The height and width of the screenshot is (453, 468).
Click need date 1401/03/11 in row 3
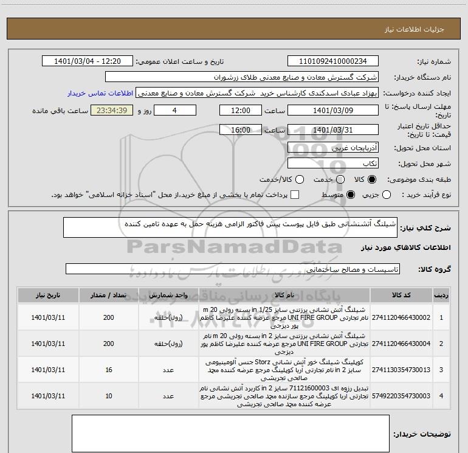coord(48,370)
